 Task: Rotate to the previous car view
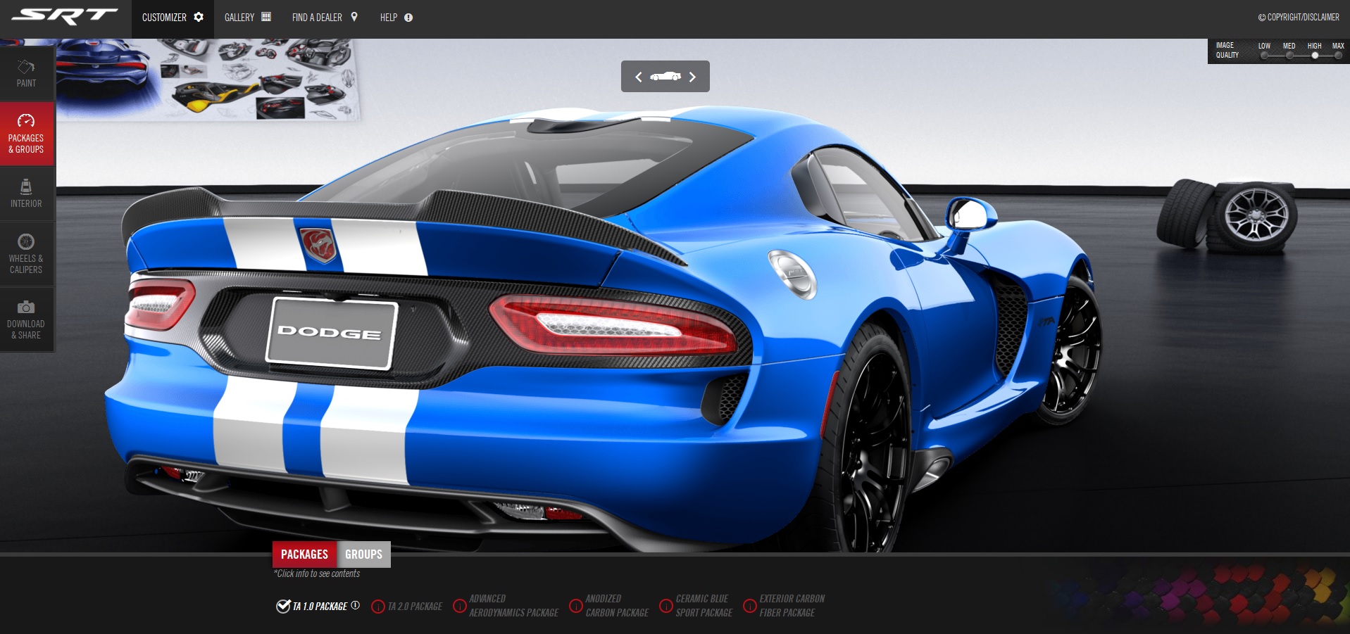pos(639,77)
